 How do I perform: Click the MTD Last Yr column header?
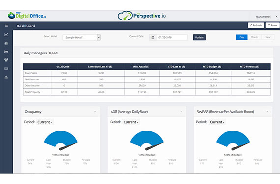pyautogui.click(x=176, y=67)
